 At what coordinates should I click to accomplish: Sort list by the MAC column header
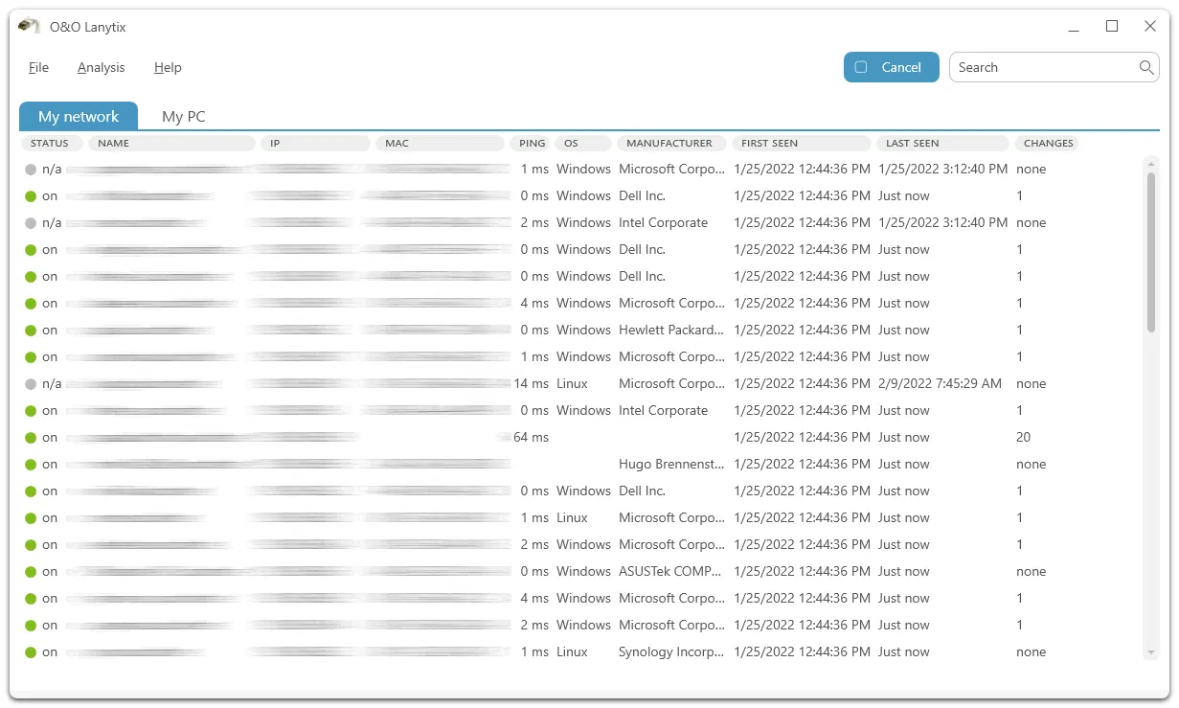[x=440, y=144]
